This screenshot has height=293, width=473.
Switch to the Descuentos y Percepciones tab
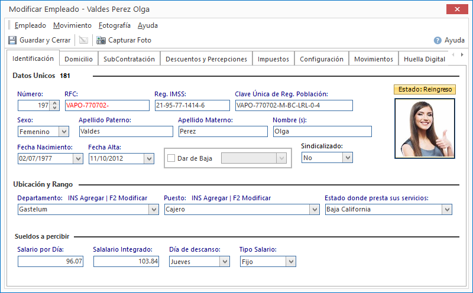(x=206, y=59)
